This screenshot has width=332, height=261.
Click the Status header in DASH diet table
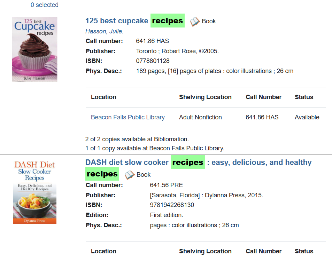[x=304, y=251]
